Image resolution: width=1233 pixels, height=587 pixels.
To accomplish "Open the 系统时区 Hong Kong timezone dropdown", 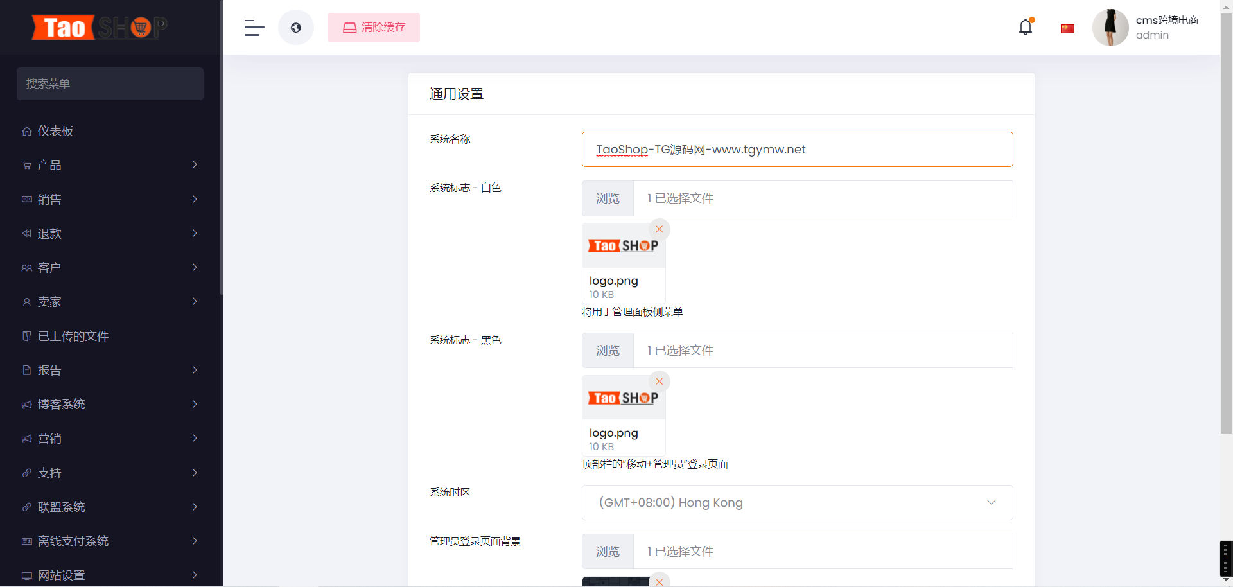I will click(797, 502).
